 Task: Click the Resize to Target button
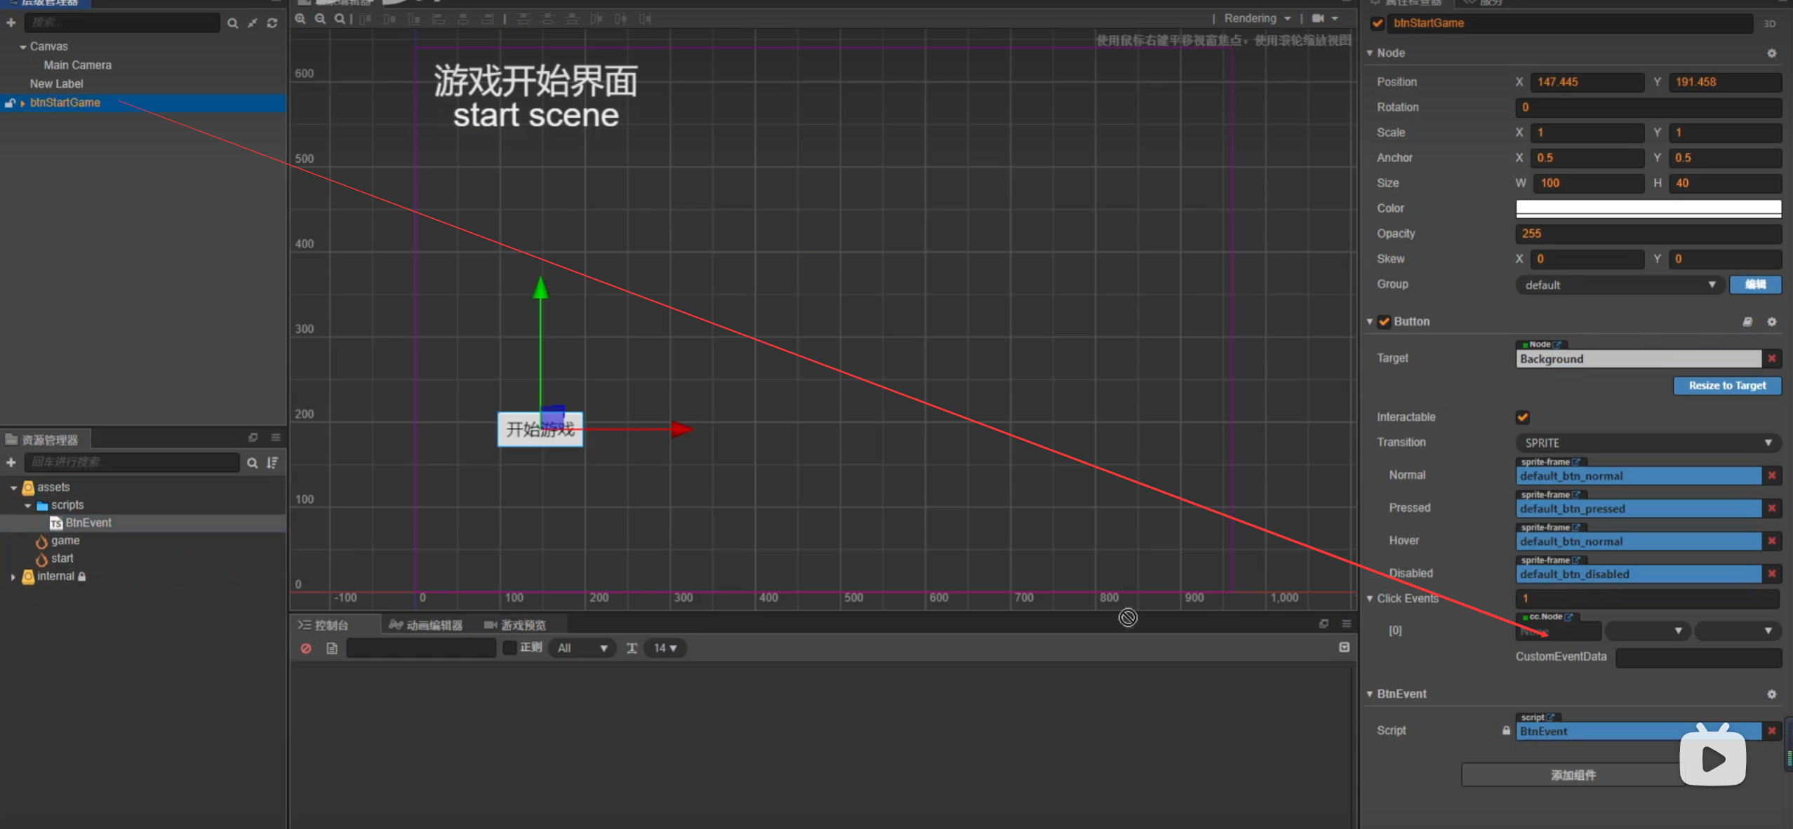1727,386
